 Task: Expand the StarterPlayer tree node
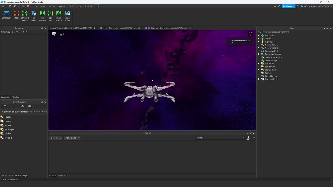(259, 70)
